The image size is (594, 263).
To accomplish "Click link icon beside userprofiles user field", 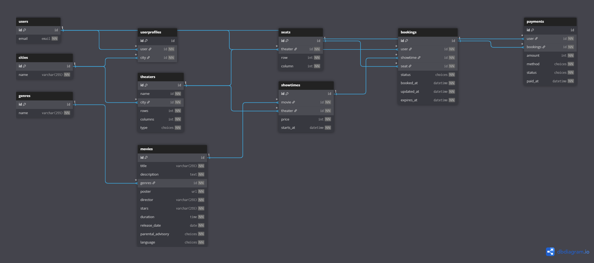I will pos(150,49).
